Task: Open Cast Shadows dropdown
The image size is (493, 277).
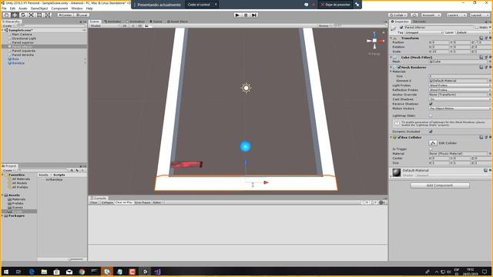Action: (460, 99)
